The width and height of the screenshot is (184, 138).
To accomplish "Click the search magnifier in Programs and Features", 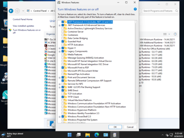I will click(177, 11).
